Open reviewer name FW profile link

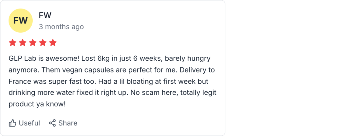pyautogui.click(x=45, y=15)
